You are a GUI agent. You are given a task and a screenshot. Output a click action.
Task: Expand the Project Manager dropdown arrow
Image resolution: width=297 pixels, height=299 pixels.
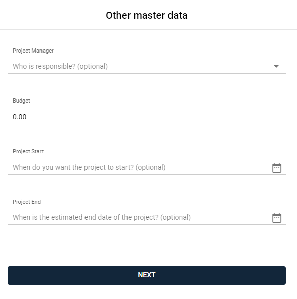tap(276, 66)
